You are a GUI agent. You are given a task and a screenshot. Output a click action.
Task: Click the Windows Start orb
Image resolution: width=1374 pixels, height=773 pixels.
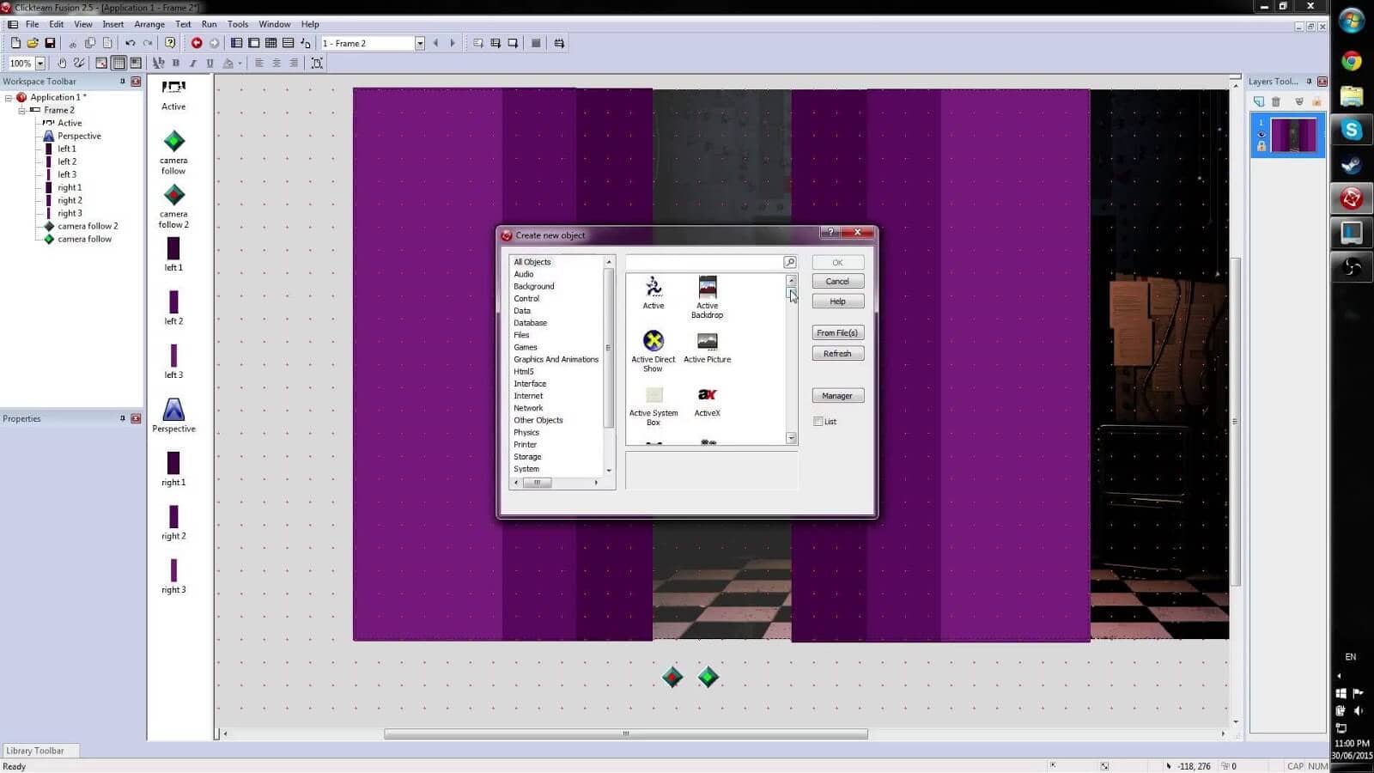coord(1352,21)
